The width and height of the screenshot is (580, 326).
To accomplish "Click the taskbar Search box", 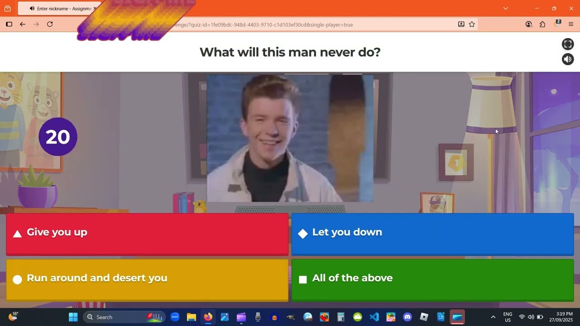I will click(123, 317).
